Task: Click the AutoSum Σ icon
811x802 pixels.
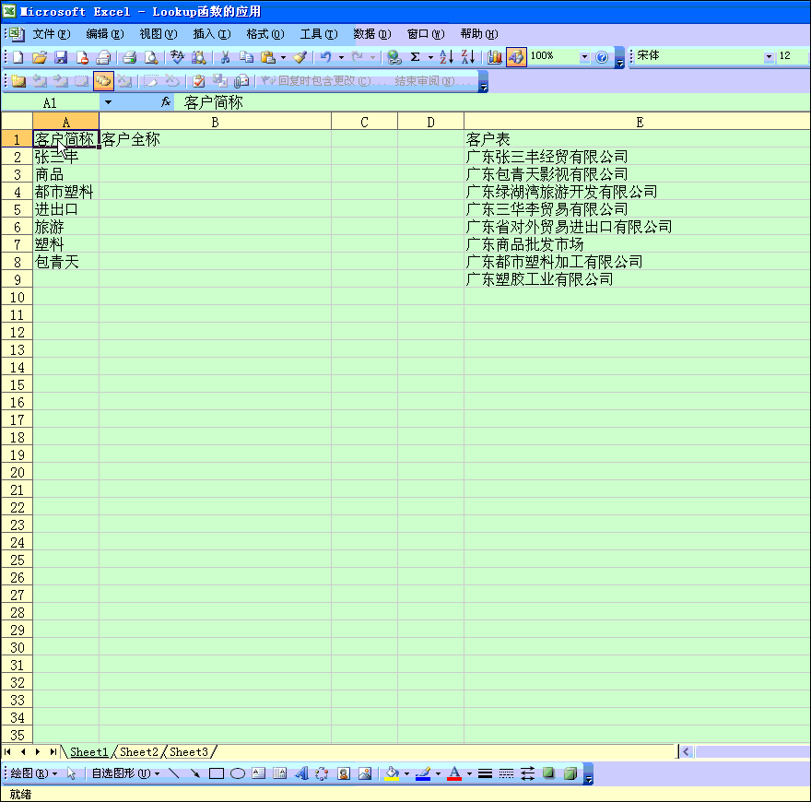Action: tap(414, 56)
